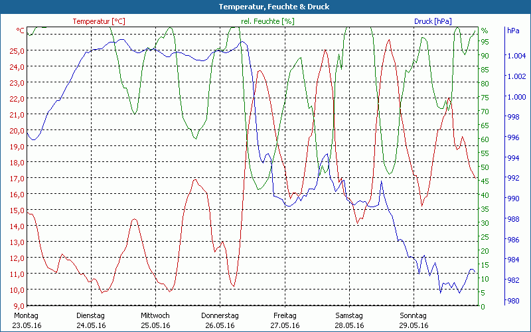Click the 50 humidity axis value

click(x=485, y=167)
